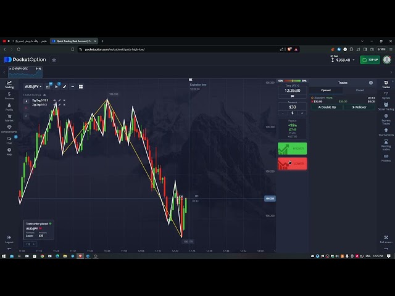Open the Pending trades panel
The image size is (395, 296).
coord(386,145)
